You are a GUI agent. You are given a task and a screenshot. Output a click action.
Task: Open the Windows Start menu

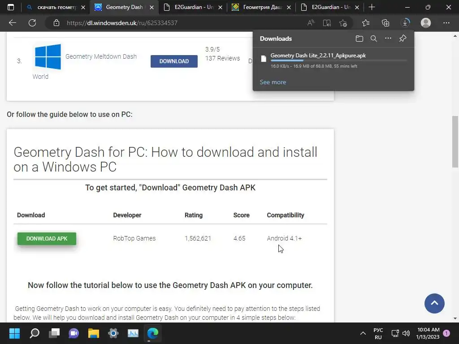(14, 333)
